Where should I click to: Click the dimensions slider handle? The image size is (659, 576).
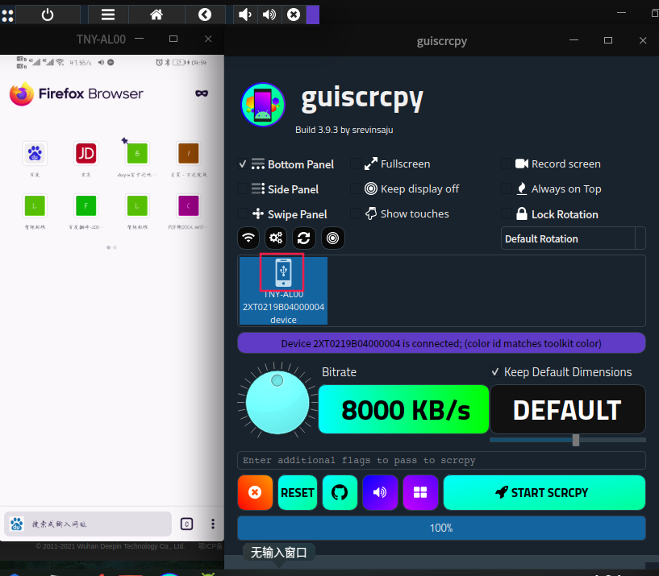[576, 440]
